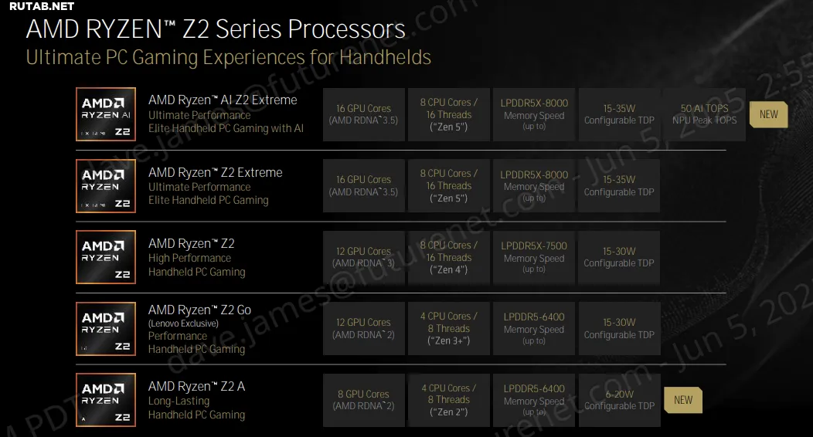Image resolution: width=813 pixels, height=437 pixels.
Task: Select the 4 CPU Cores Zen 3+ tile
Action: click(x=448, y=329)
